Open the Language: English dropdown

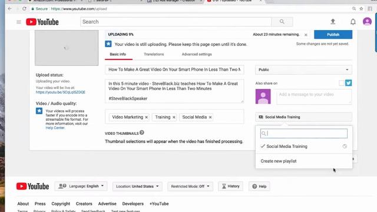pos(81,186)
